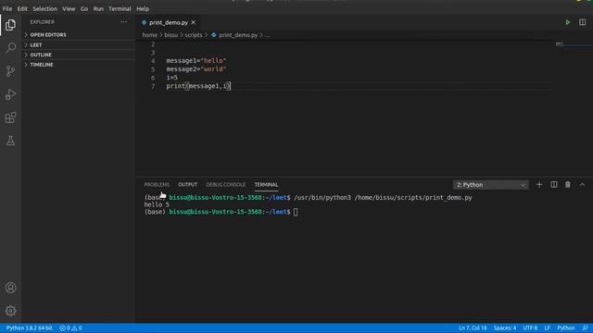Switch to the Problems panel tab
The height and width of the screenshot is (333, 593).
tap(157, 185)
